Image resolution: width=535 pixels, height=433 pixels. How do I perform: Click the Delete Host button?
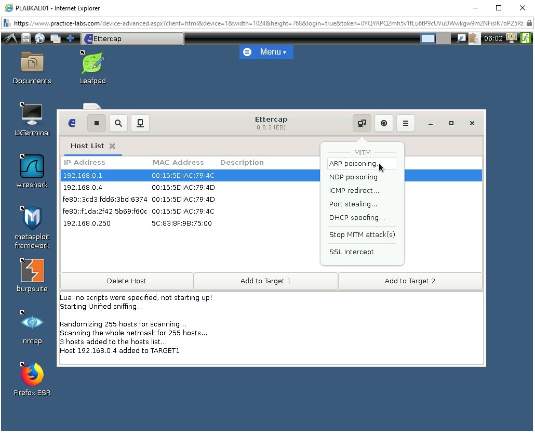click(x=126, y=281)
